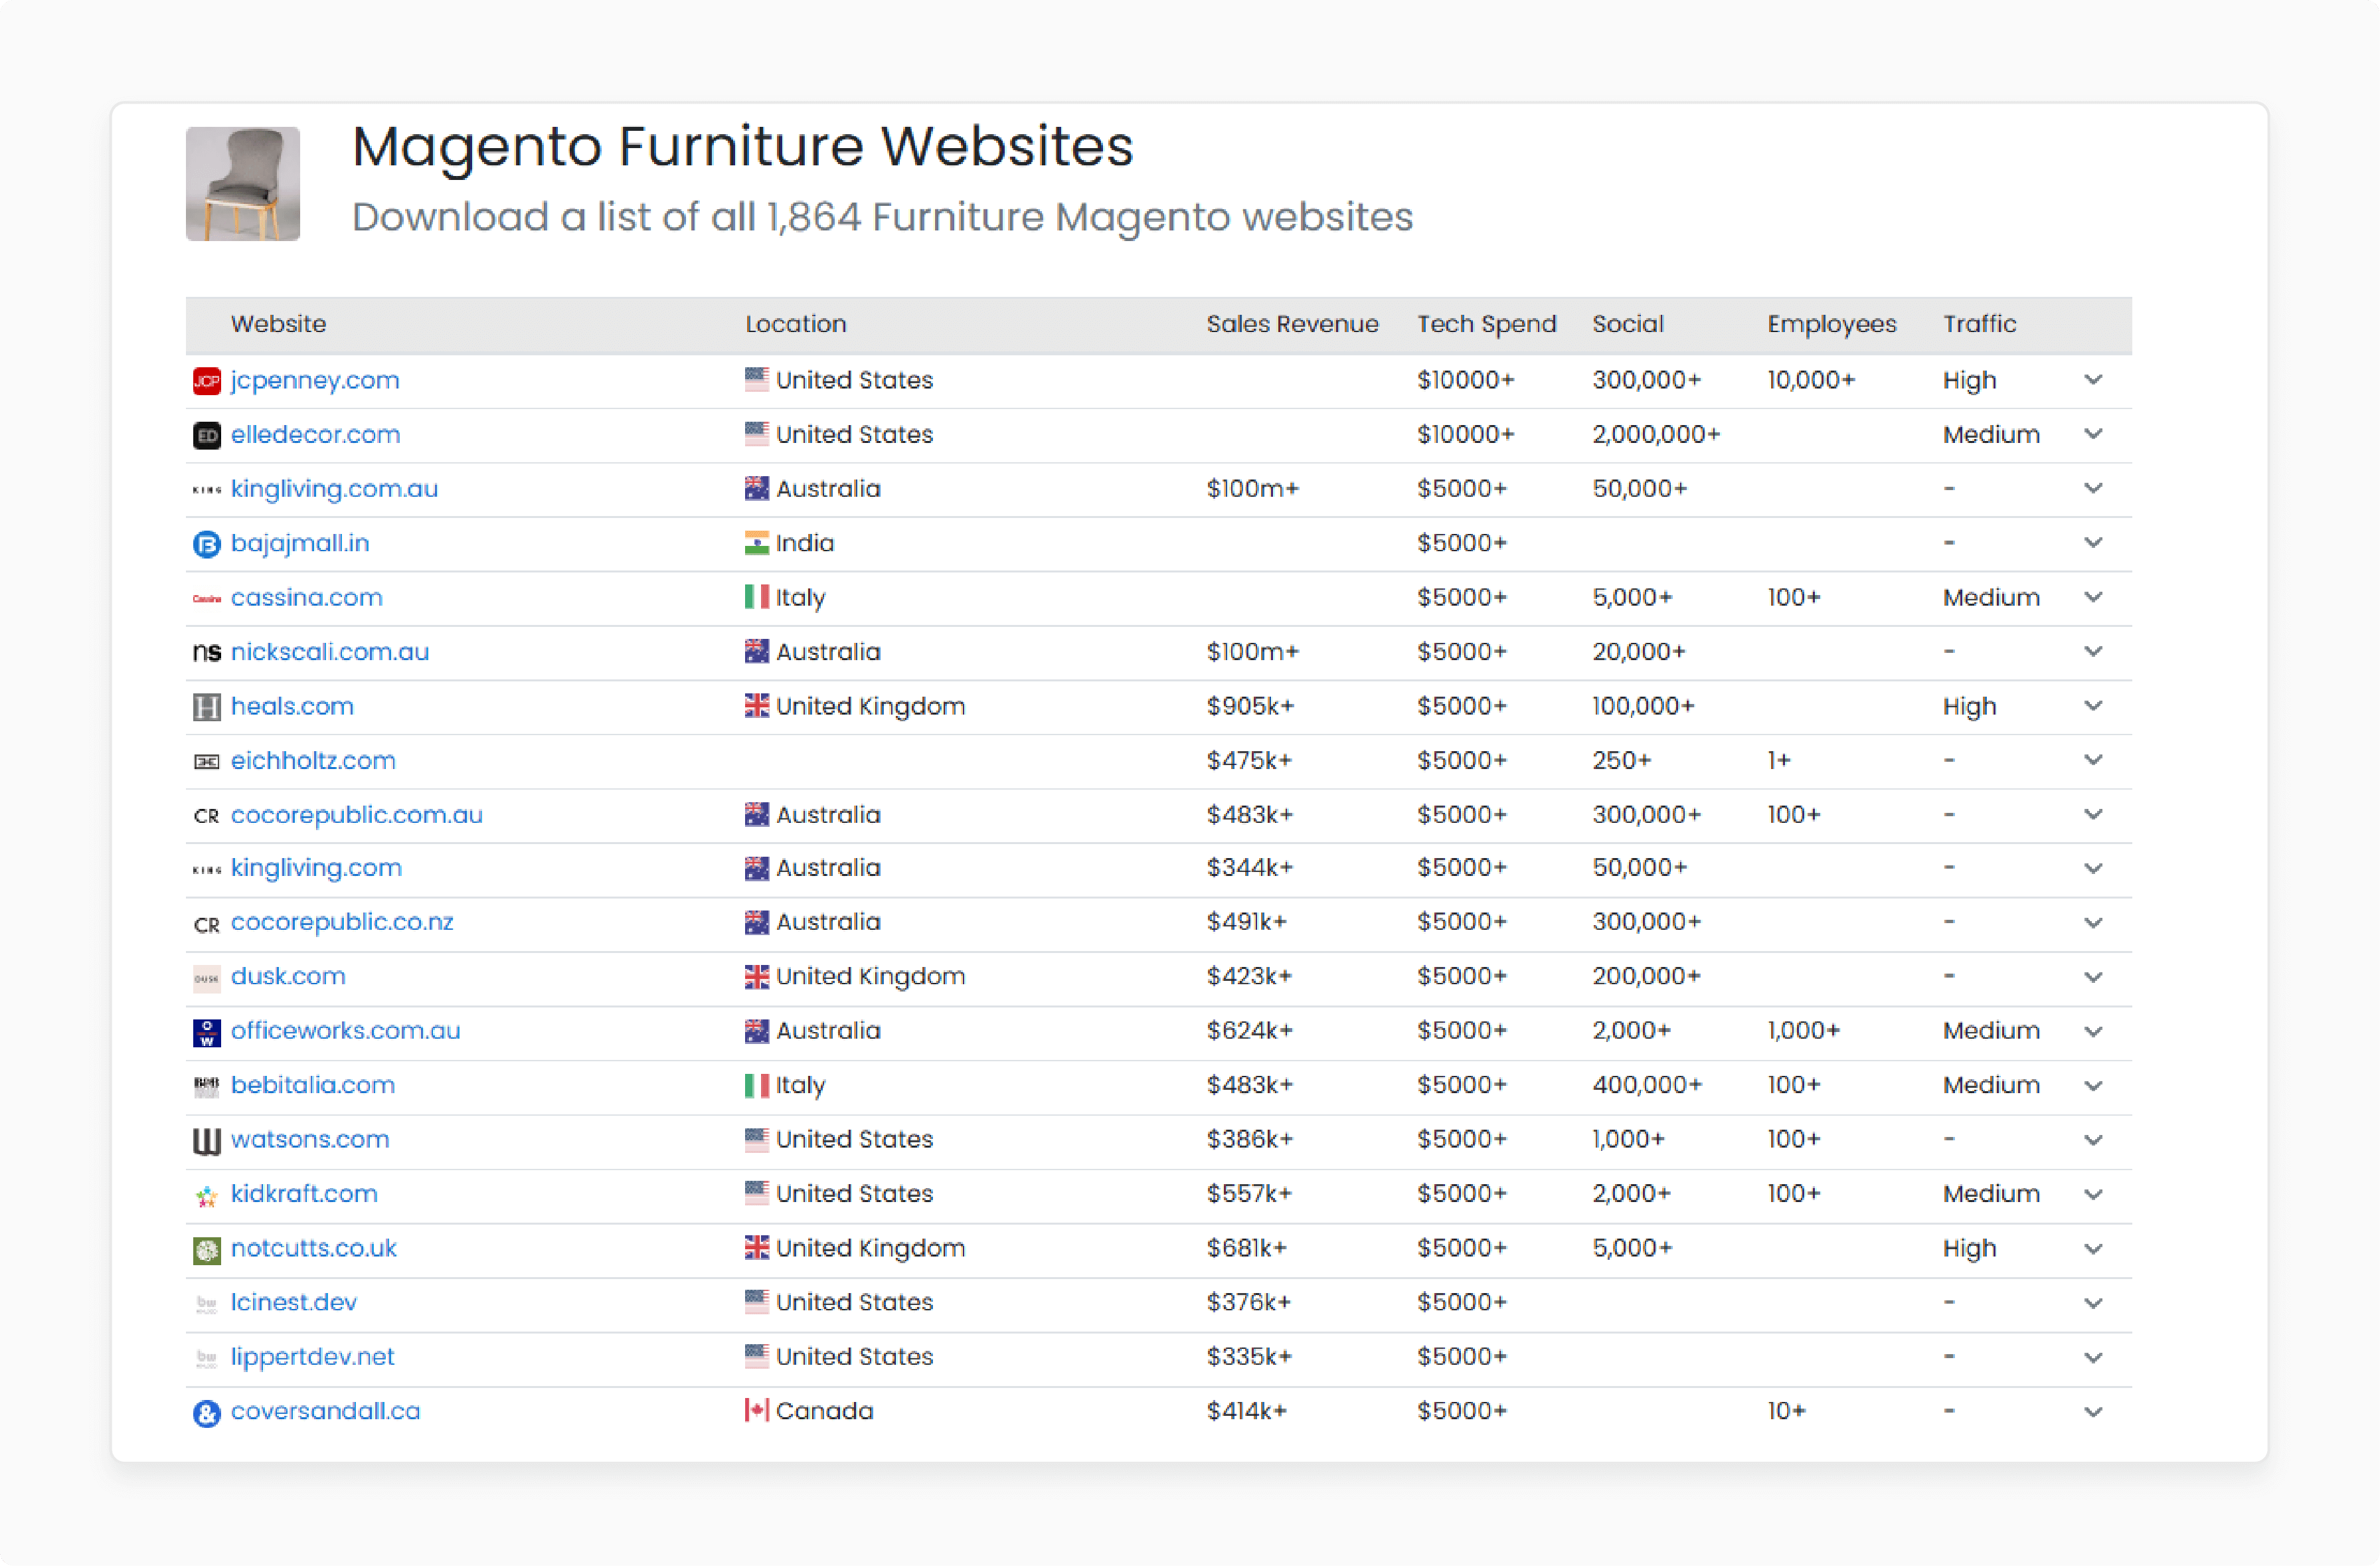
Task: Click the cocorepublic.com.au CR icon
Action: tap(206, 816)
